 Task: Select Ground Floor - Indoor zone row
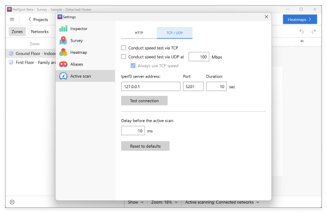pyautogui.click(x=31, y=54)
